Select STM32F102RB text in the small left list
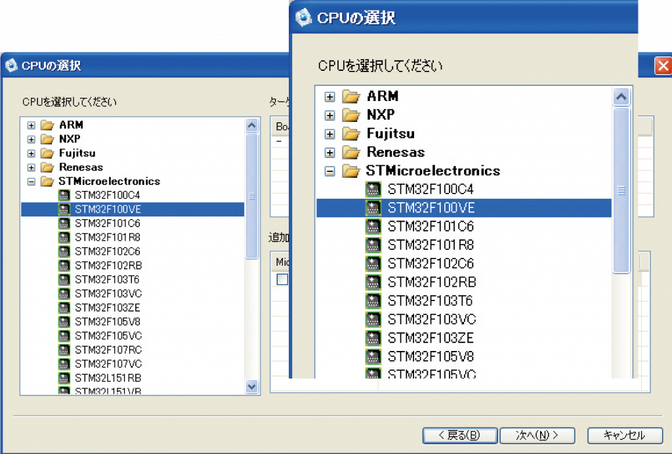The image size is (672, 454). click(x=108, y=266)
